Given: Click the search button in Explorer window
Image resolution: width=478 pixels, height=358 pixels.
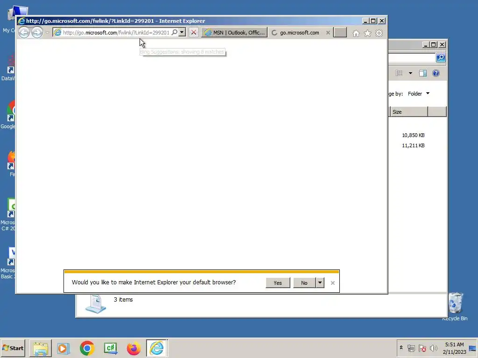Looking at the screenshot, I should point(441,57).
